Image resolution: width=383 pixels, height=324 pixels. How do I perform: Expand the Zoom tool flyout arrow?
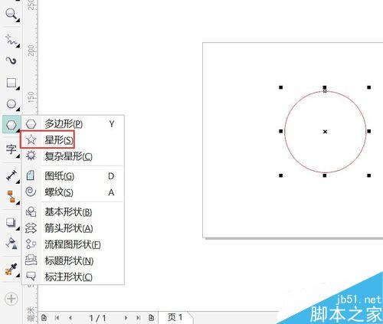click(x=18, y=21)
